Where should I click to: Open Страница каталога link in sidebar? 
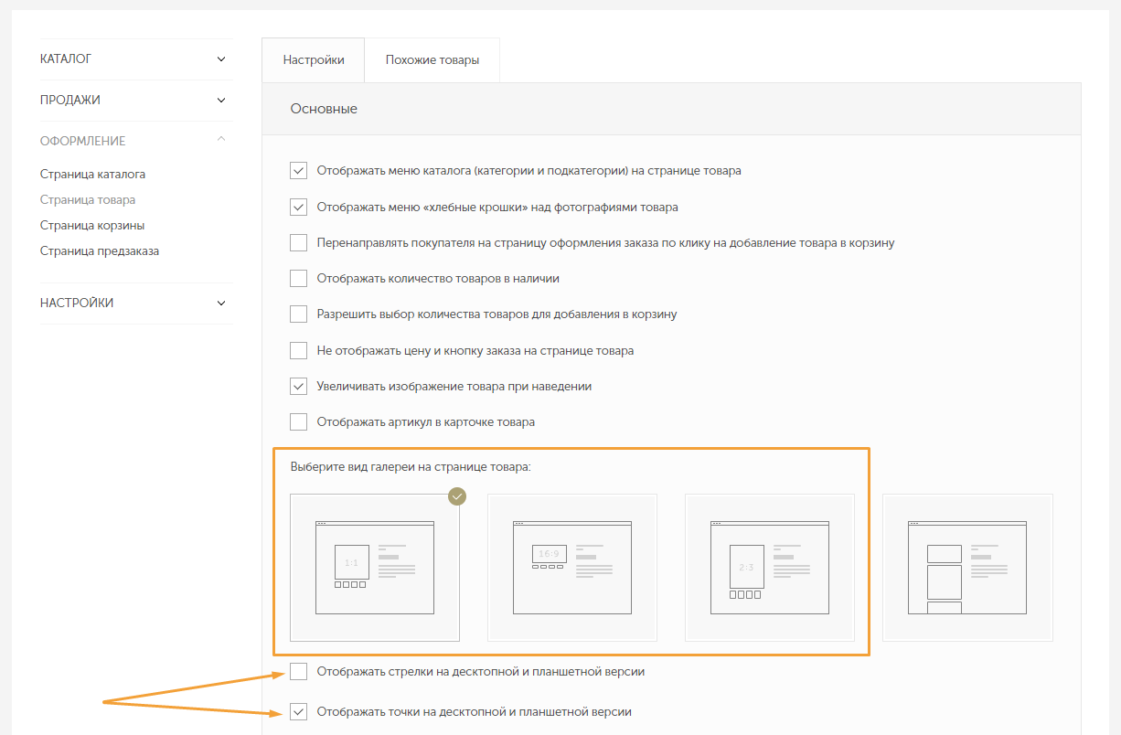[92, 174]
